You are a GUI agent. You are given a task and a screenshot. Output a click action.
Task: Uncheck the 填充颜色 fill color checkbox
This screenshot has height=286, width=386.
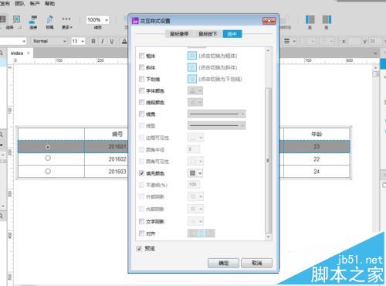click(x=141, y=173)
